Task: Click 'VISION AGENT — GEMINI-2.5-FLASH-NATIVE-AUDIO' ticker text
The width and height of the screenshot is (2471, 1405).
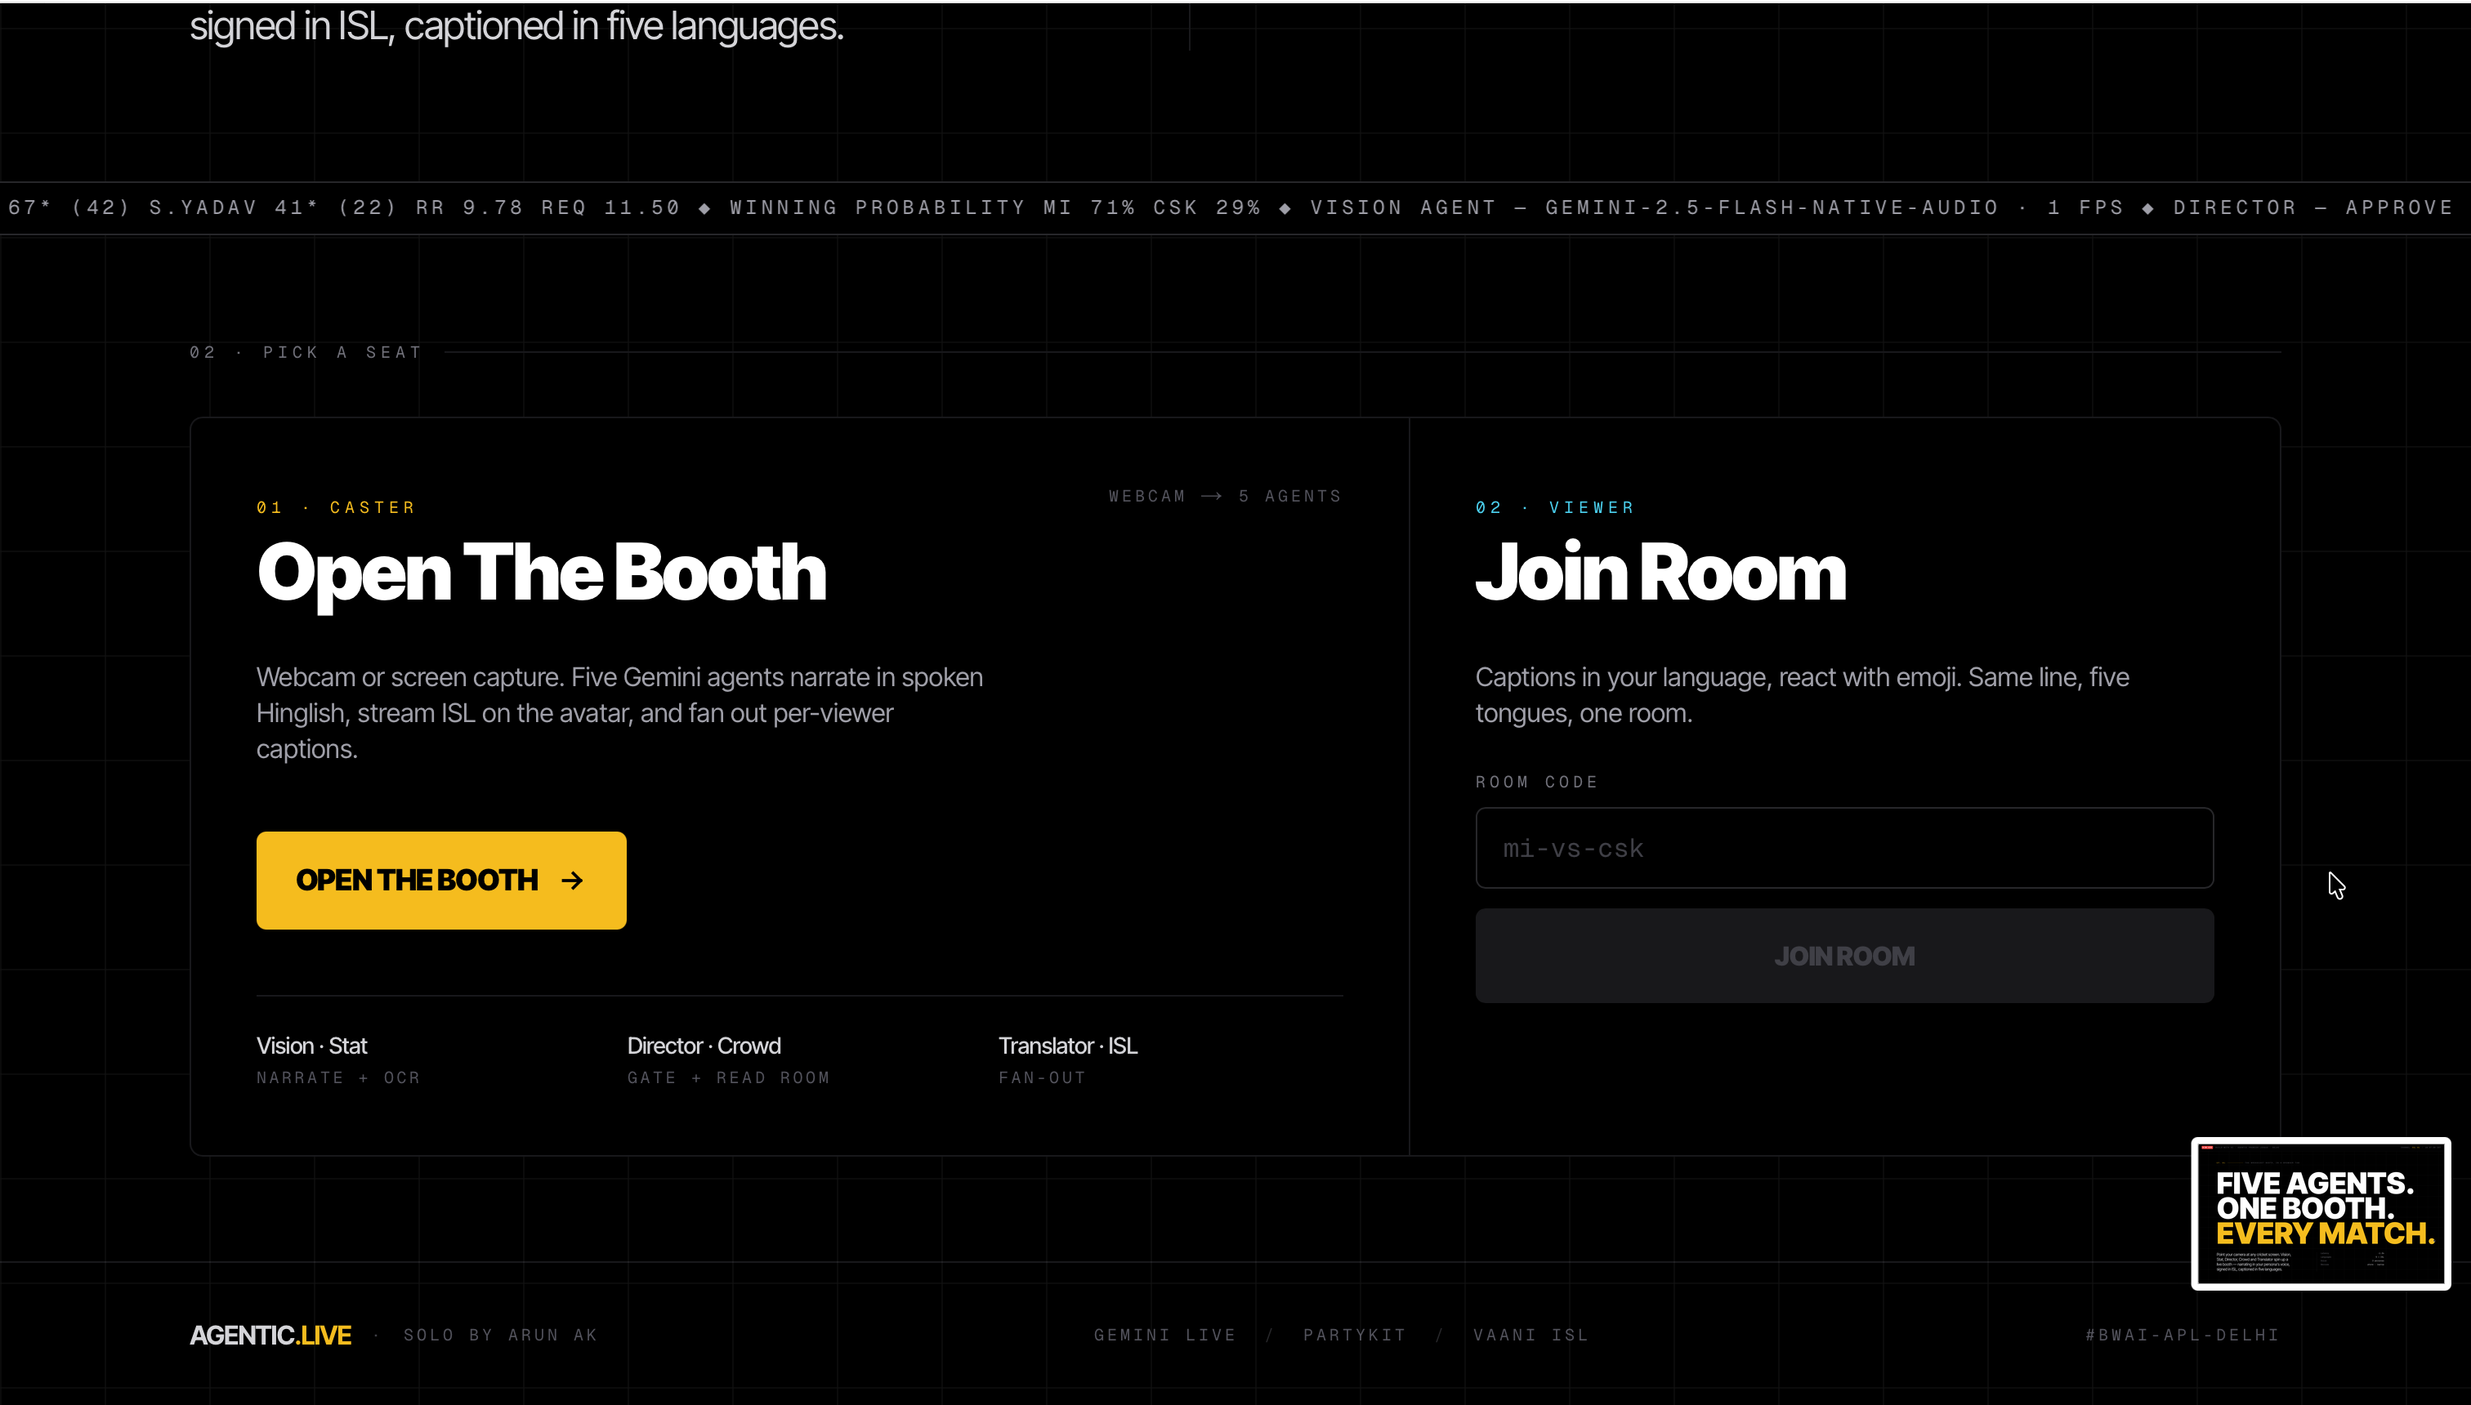Action: click(x=1655, y=207)
